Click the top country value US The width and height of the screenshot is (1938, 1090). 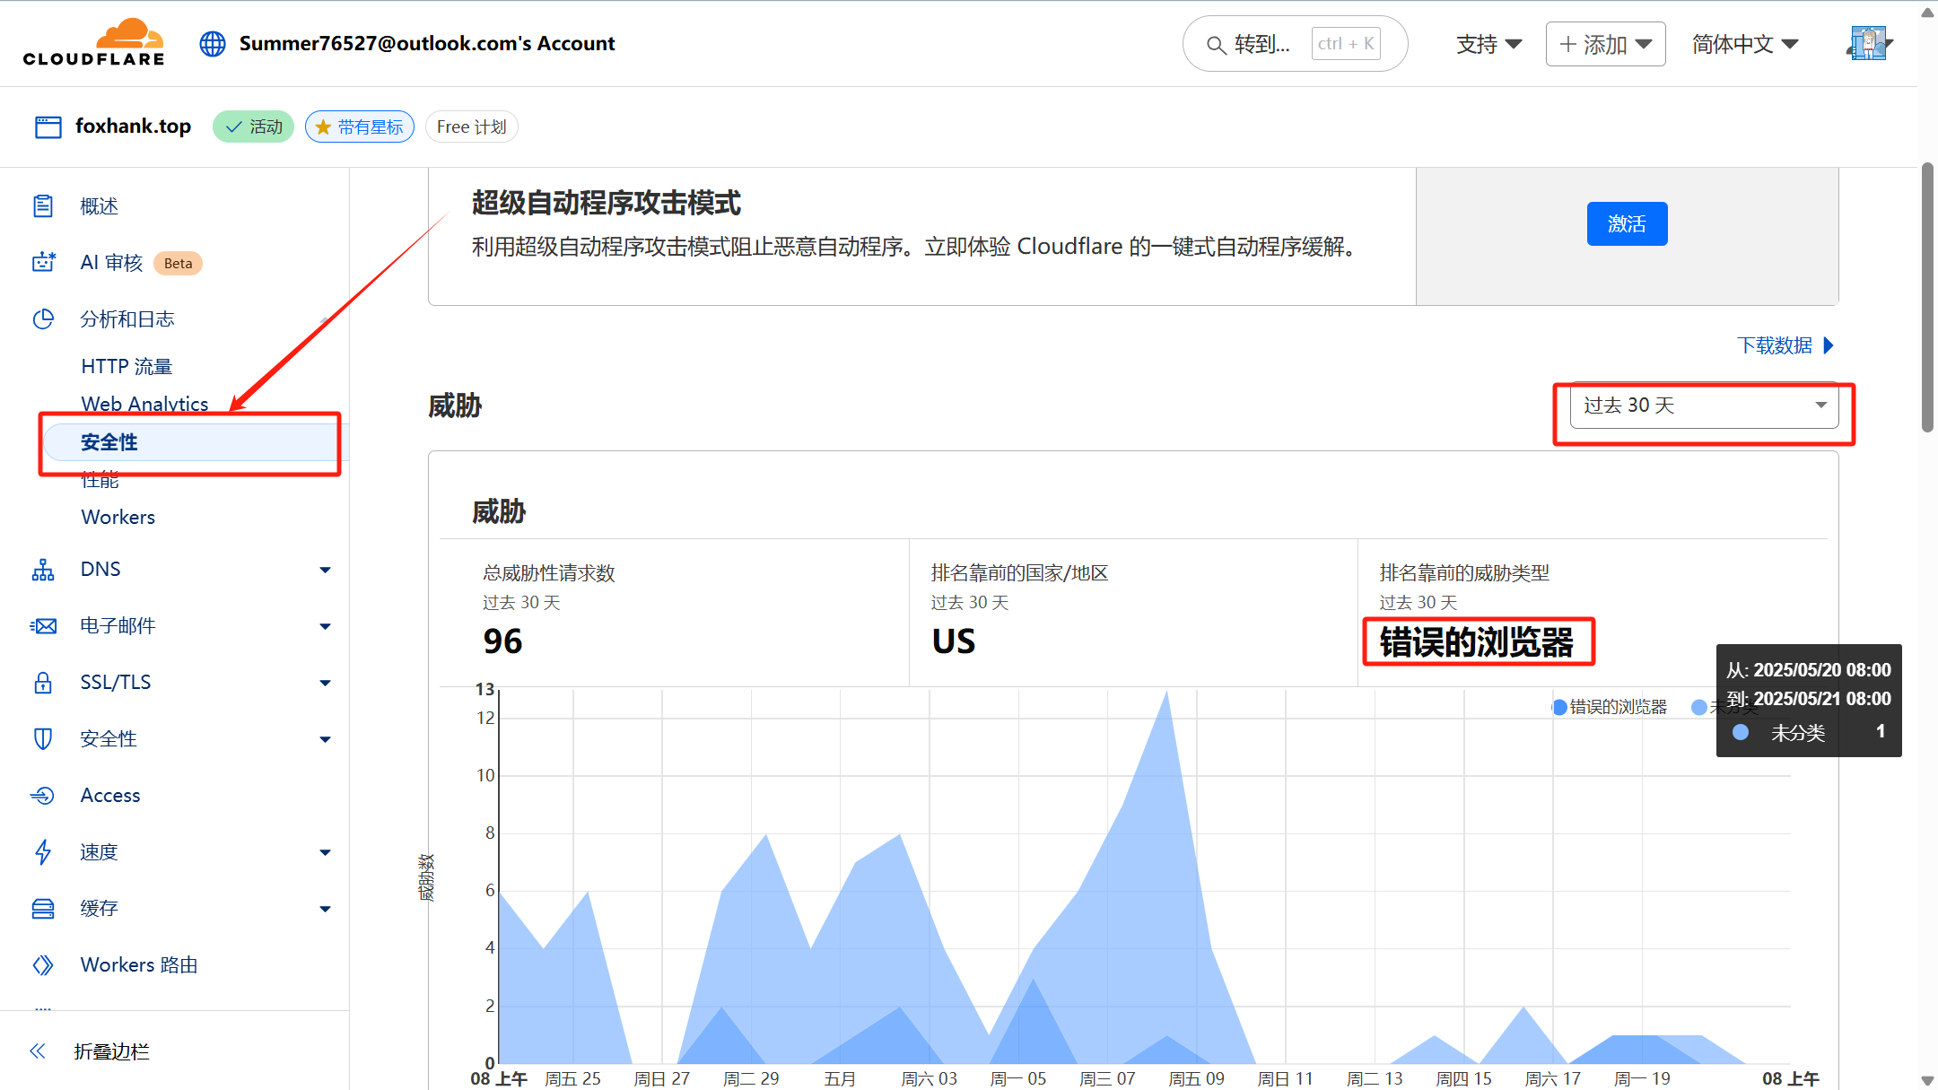pos(954,641)
